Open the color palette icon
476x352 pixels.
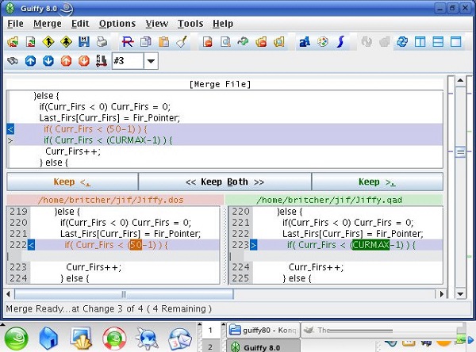tap(323, 42)
